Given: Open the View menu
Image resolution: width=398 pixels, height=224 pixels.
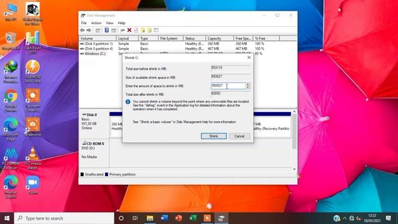Looking at the screenshot, I should coord(109,23).
